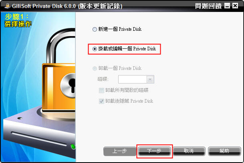The height and width of the screenshot is (163, 244).
Task: Click the 磁碟 combo box field
Action: coord(136,80)
